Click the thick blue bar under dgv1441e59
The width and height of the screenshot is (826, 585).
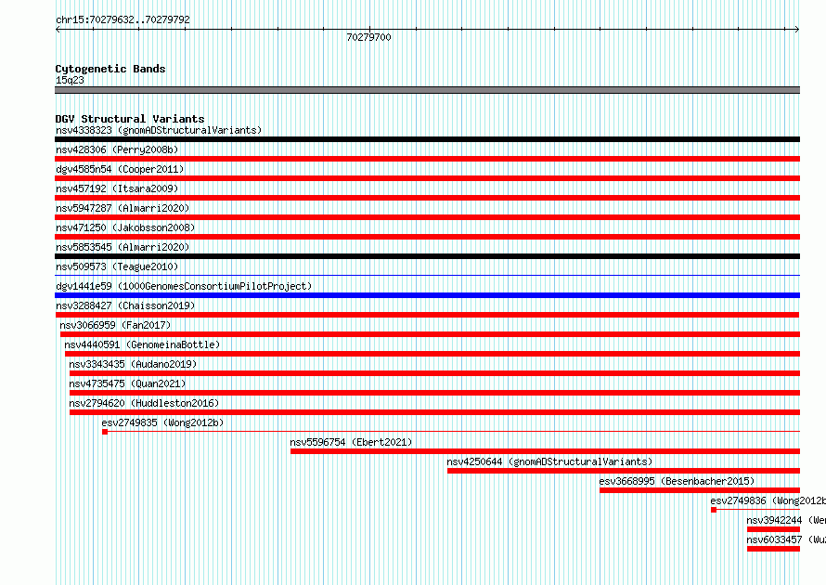(x=427, y=295)
